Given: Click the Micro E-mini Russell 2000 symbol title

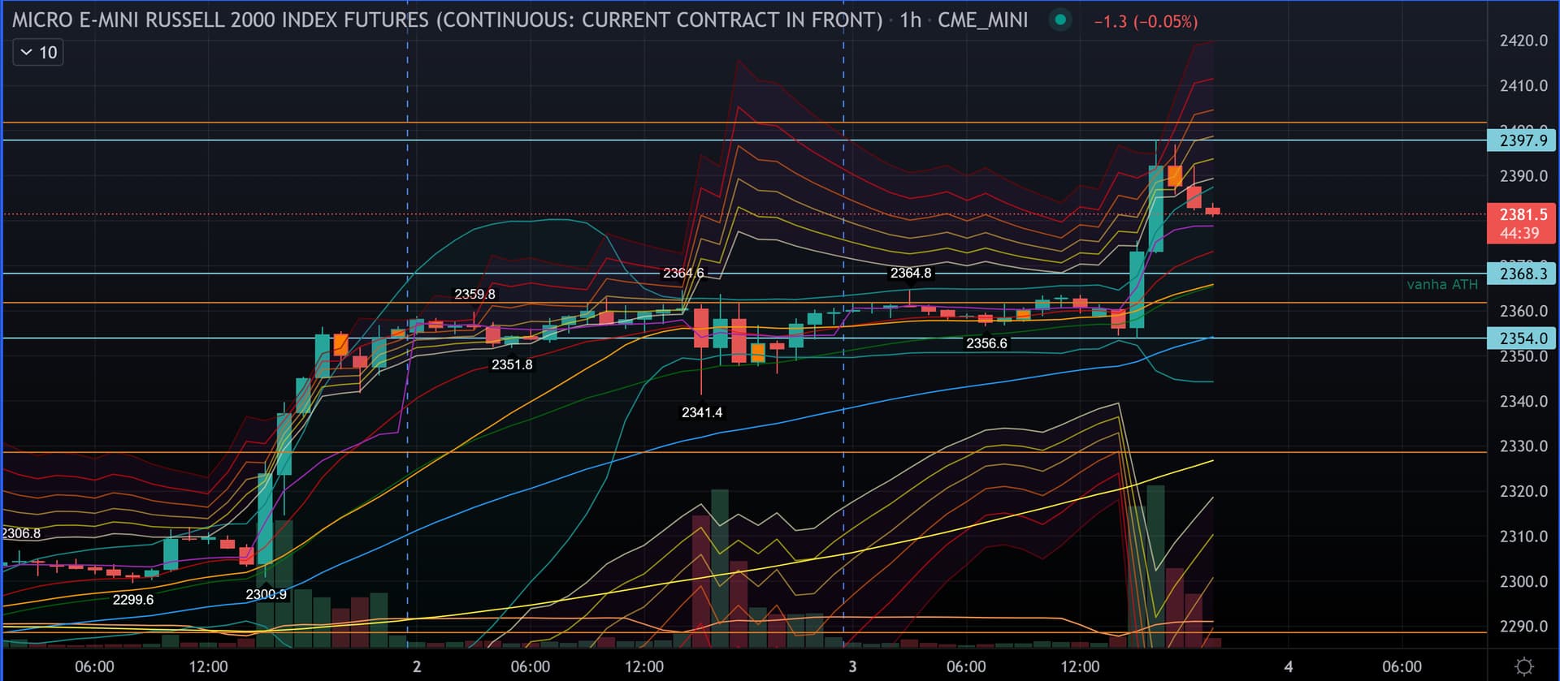Looking at the screenshot, I should click(x=447, y=20).
